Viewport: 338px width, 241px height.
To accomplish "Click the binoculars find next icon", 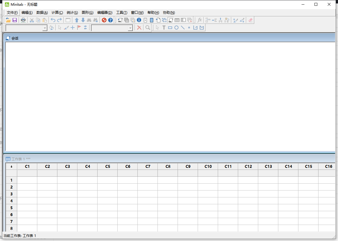I will click(96, 20).
